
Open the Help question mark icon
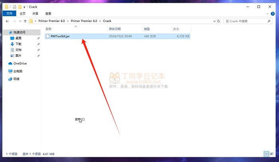[x=272, y=13]
